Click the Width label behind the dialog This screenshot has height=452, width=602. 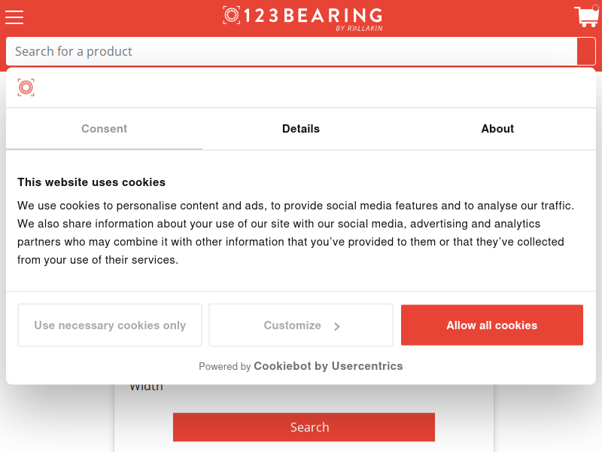[x=146, y=387]
